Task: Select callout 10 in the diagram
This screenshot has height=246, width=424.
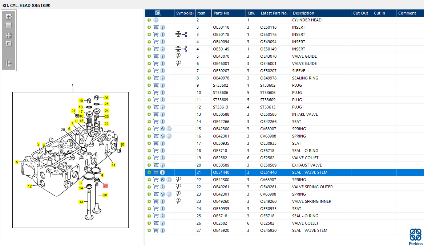Action: 122,144
